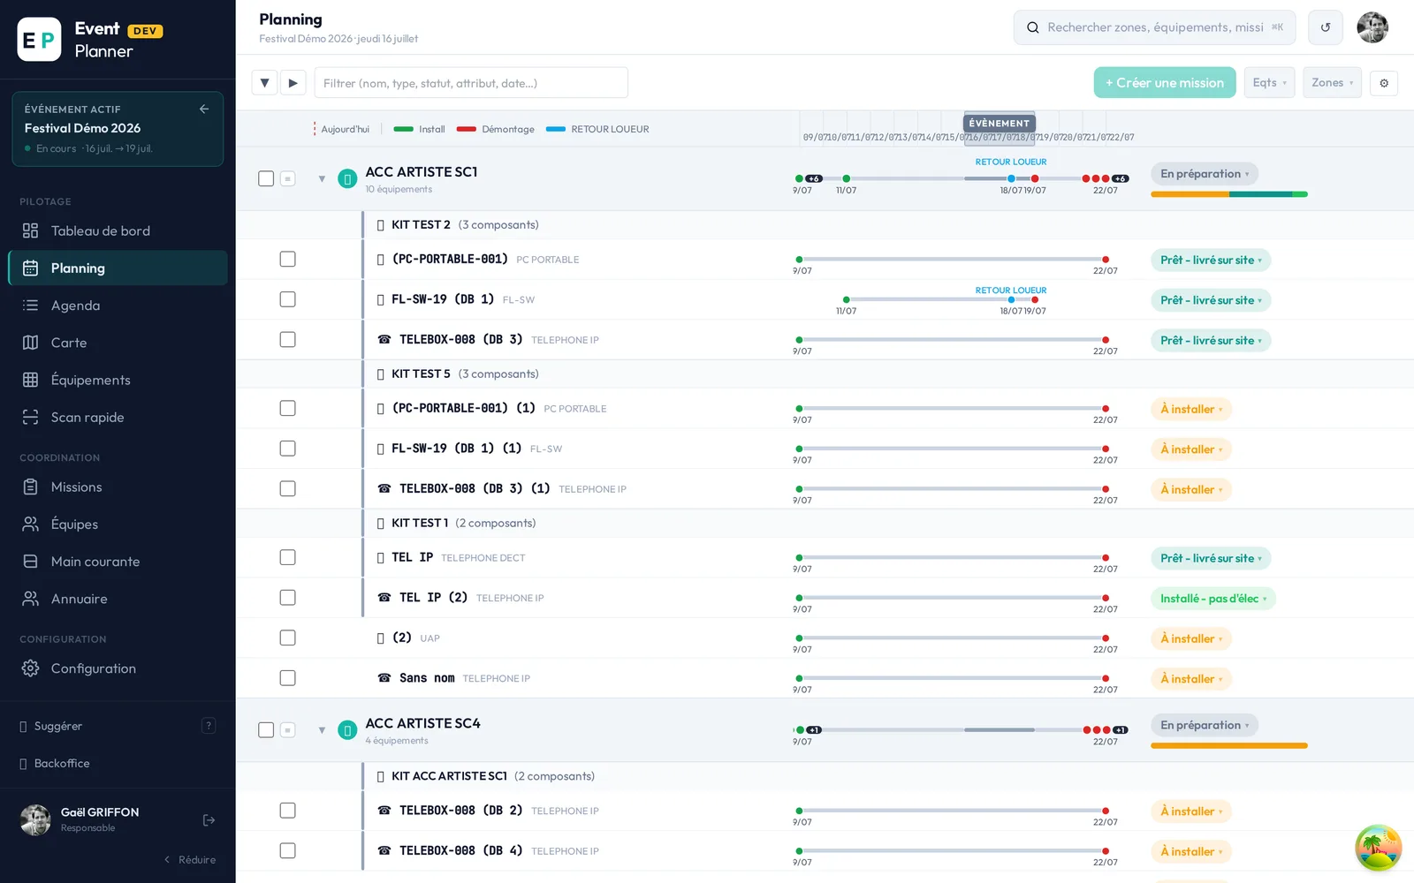Screen dimensions: 1414x883
Task: Click the Équipes people icon
Action: (x=30, y=524)
